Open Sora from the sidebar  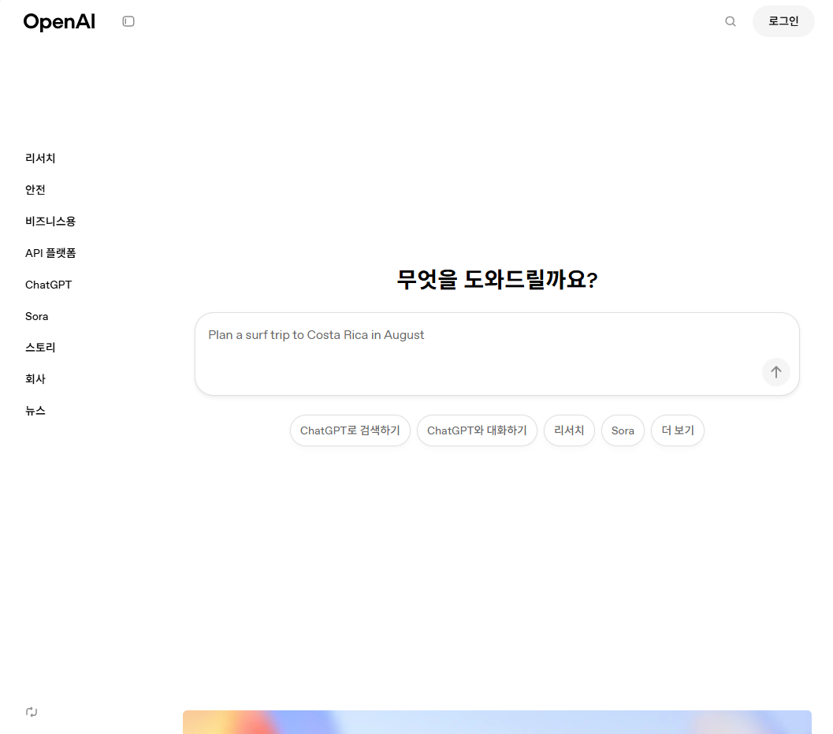pos(37,316)
